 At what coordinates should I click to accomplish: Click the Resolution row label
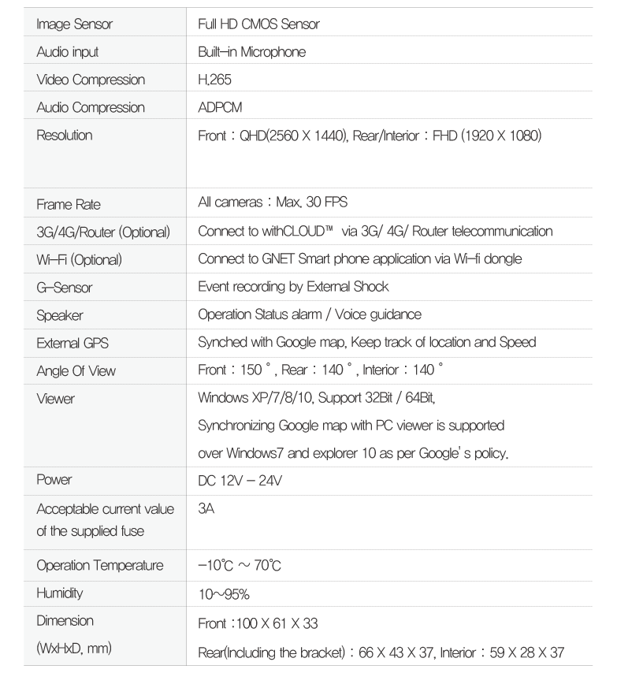click(65, 135)
